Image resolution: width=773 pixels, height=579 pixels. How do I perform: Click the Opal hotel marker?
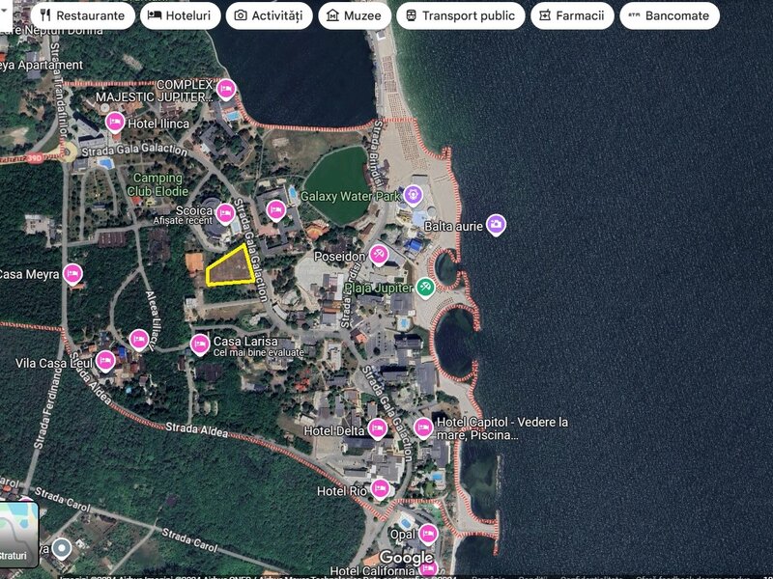tap(428, 535)
